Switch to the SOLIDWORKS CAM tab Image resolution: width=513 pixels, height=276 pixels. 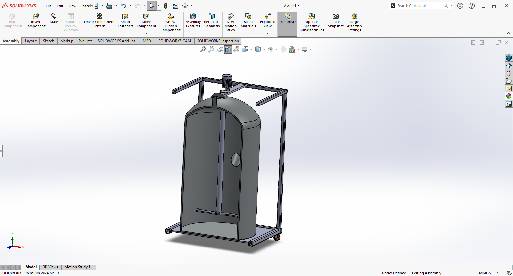click(x=175, y=41)
